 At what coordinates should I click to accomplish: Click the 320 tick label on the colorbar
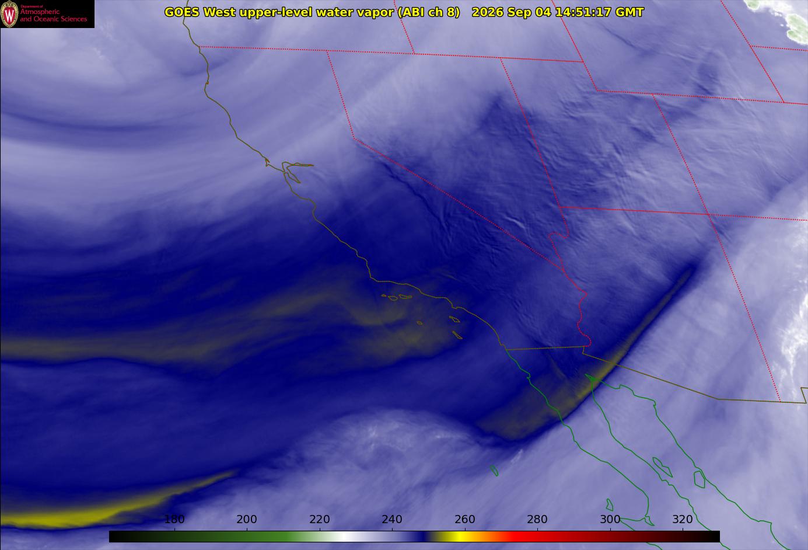click(683, 519)
